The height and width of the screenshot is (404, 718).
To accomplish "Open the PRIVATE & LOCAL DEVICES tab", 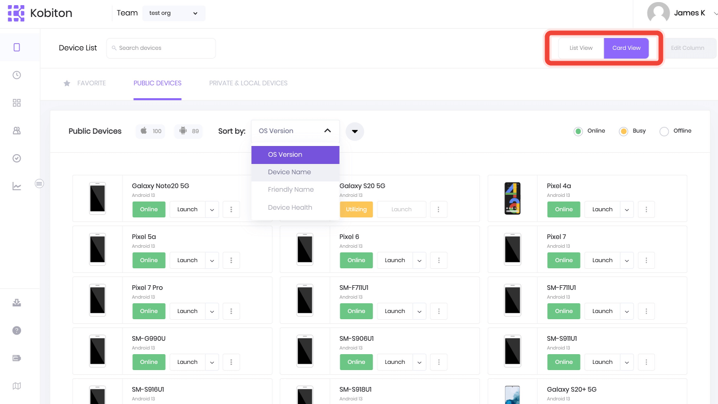I will 248,83.
